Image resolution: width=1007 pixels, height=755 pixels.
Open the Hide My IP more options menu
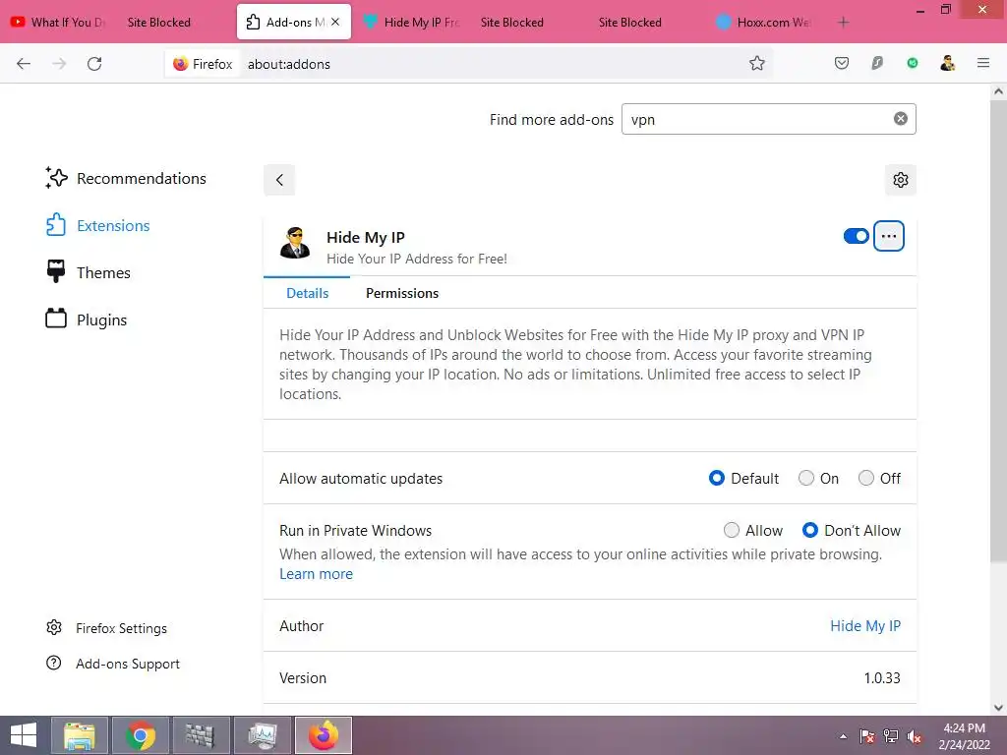coord(889,236)
